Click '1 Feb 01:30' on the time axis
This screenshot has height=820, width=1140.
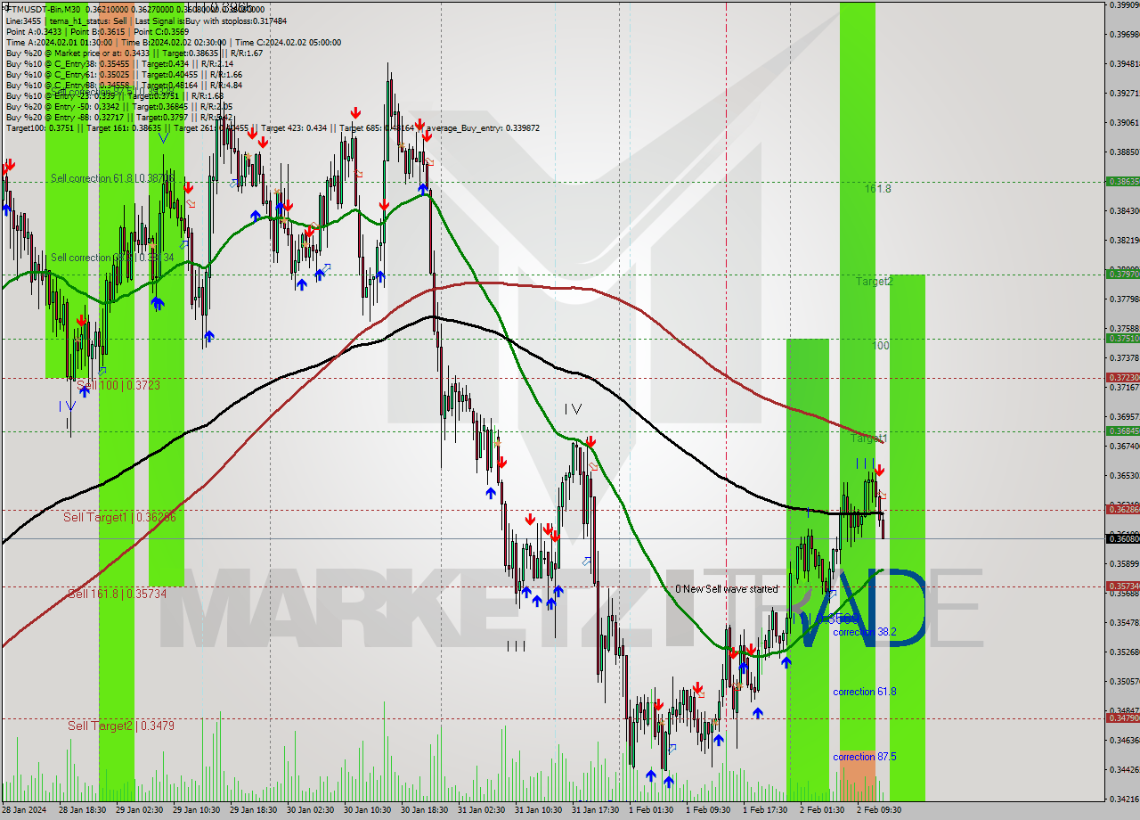[x=650, y=810]
